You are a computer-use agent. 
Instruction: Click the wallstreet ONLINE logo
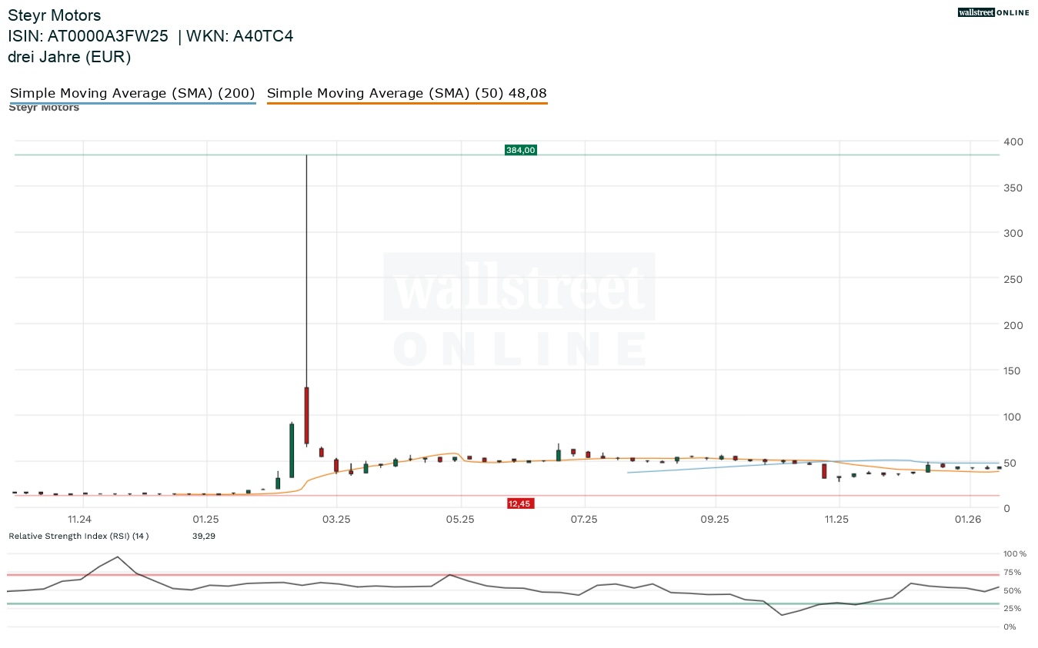[993, 12]
